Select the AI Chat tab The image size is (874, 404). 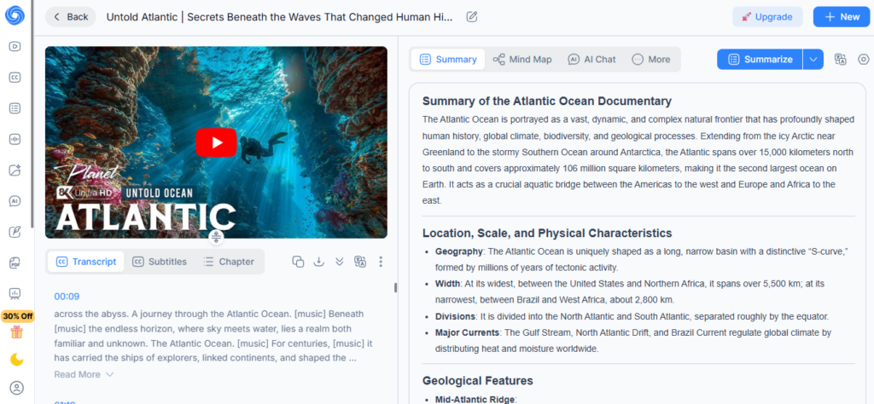point(592,60)
